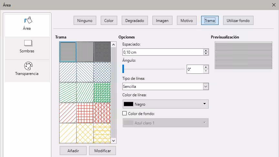Image resolution: width=279 pixels, height=157 pixels.
Task: Select the black dense grid hatch
Action: pos(102,52)
